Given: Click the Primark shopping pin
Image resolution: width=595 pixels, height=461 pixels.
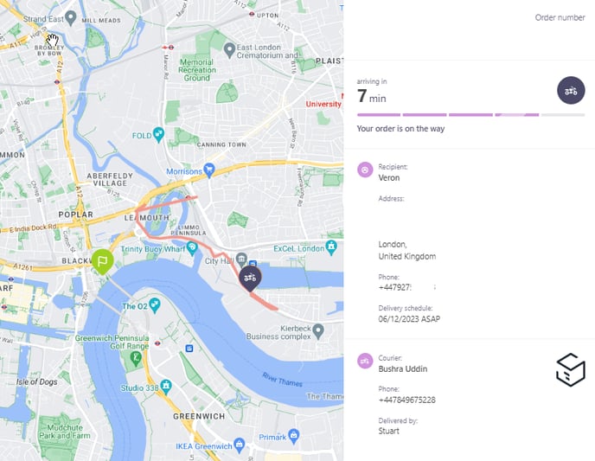Looking at the screenshot, I should click(294, 436).
